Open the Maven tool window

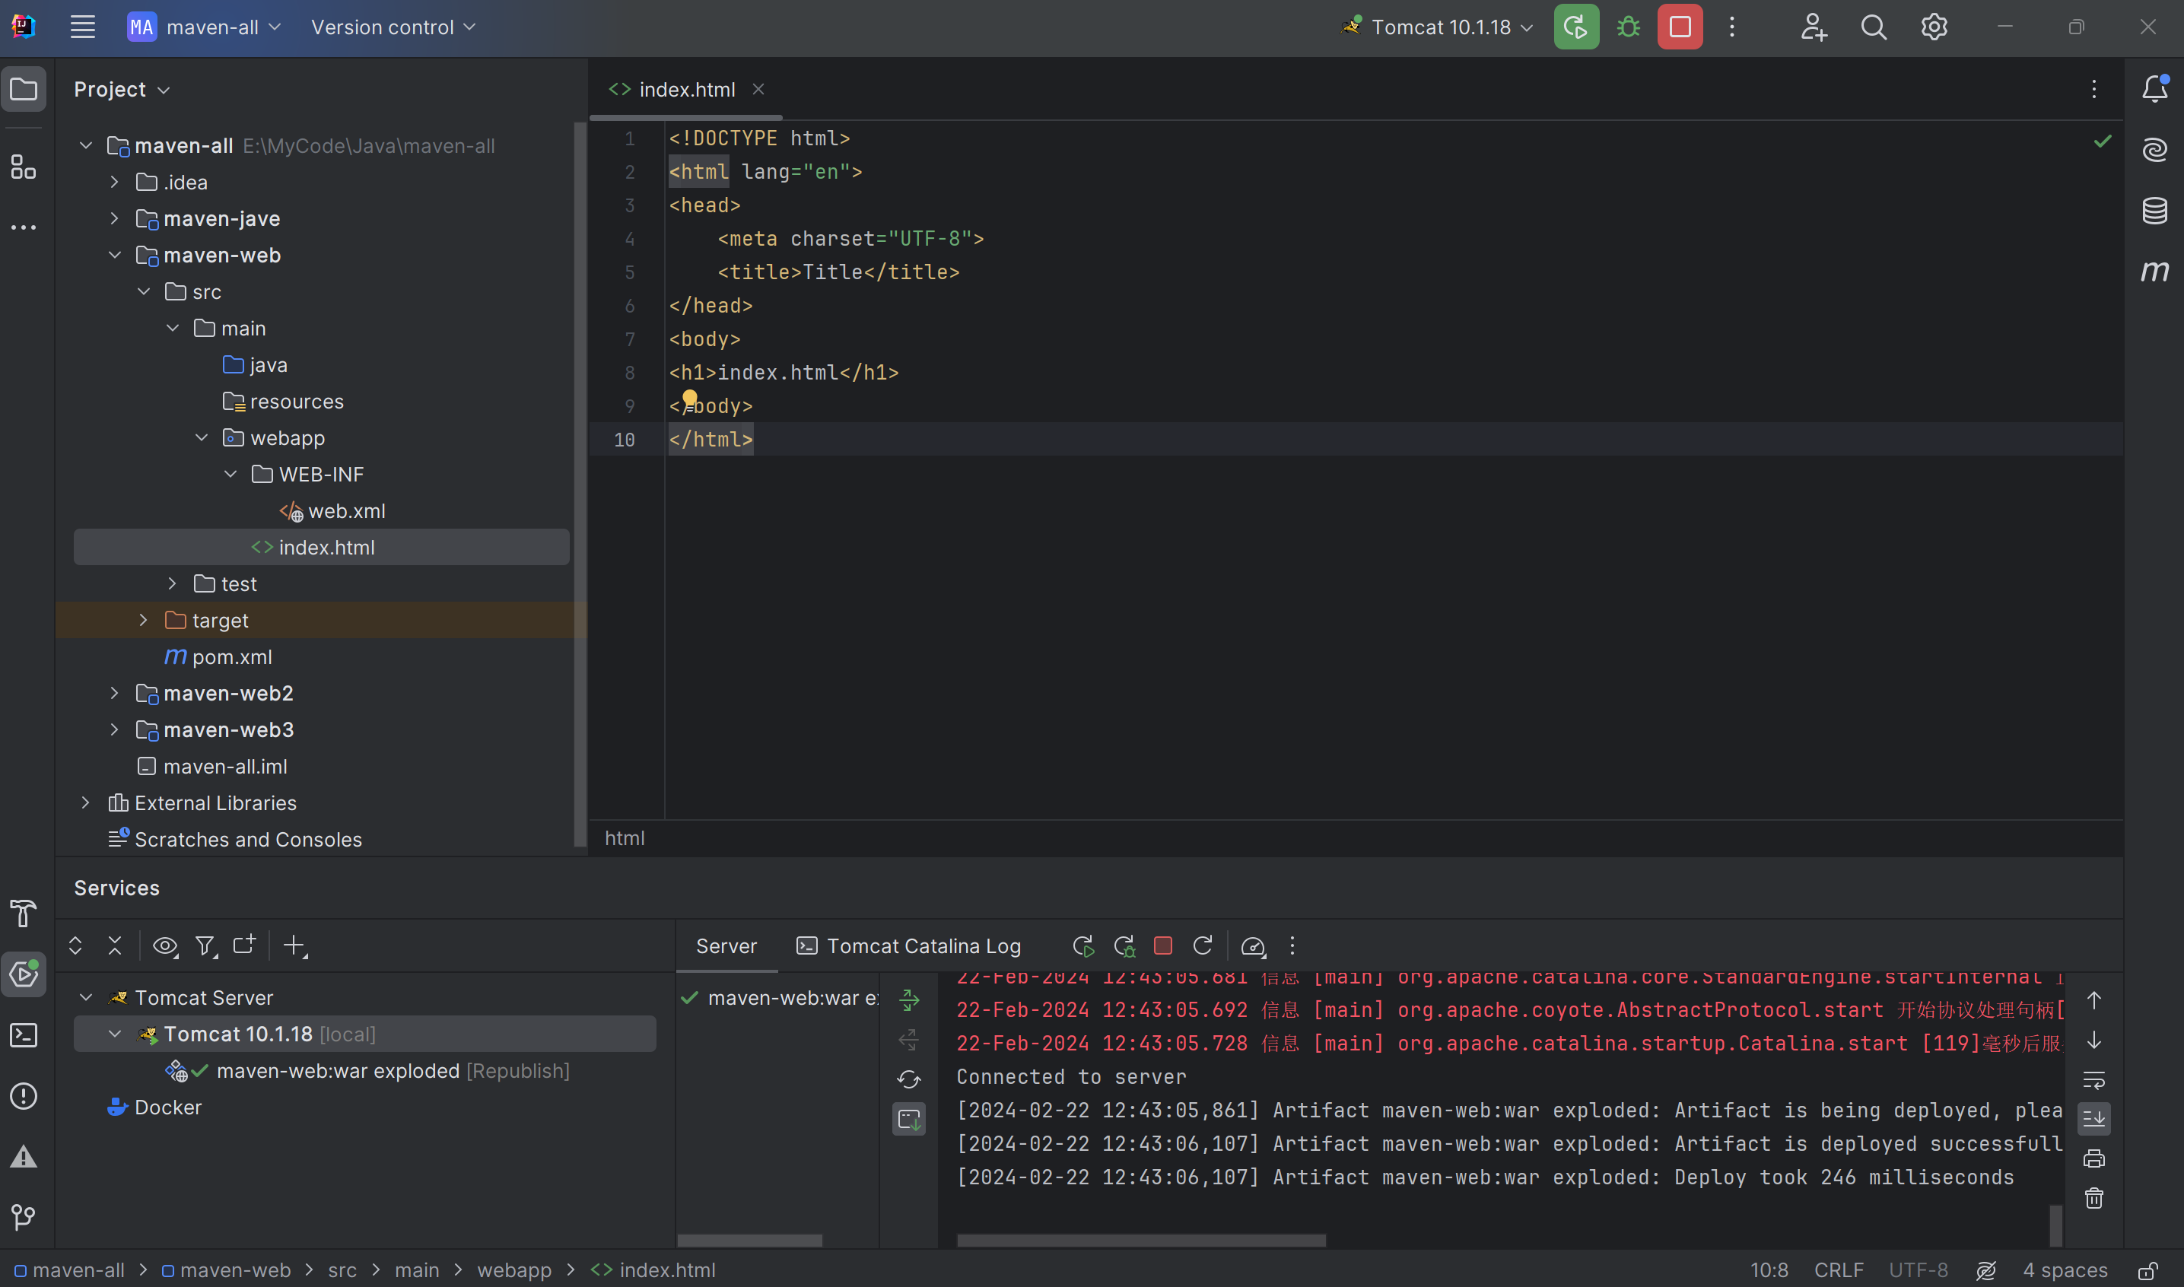coord(2154,272)
